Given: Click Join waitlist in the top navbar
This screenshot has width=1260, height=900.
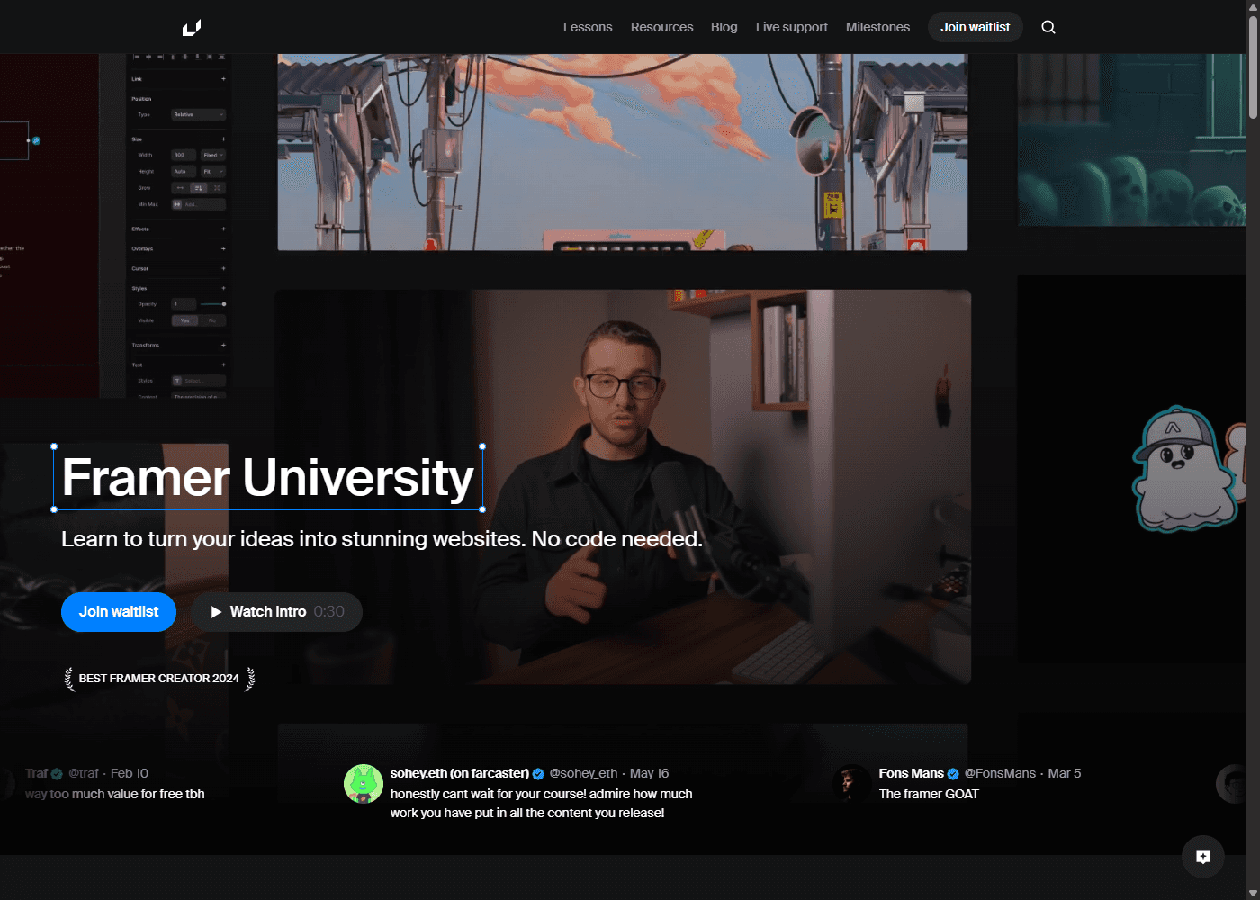Looking at the screenshot, I should pyautogui.click(x=976, y=27).
